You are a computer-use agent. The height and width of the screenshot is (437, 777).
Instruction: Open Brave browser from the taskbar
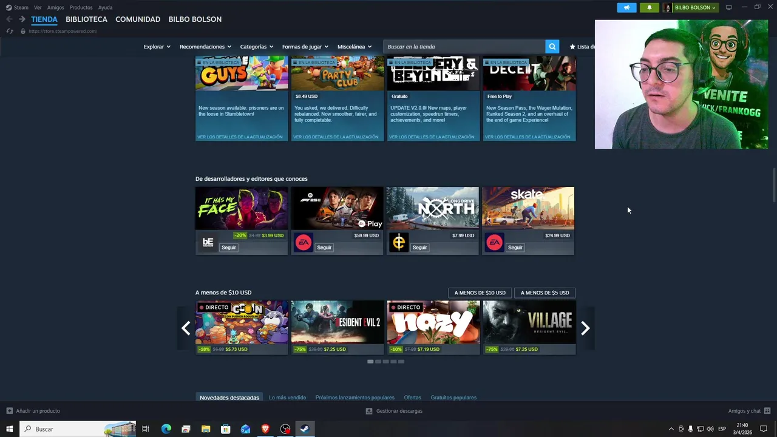point(265,429)
